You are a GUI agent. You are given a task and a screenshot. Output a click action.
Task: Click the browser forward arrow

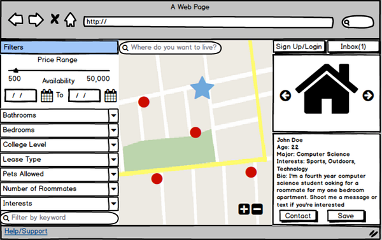[x=36, y=20]
